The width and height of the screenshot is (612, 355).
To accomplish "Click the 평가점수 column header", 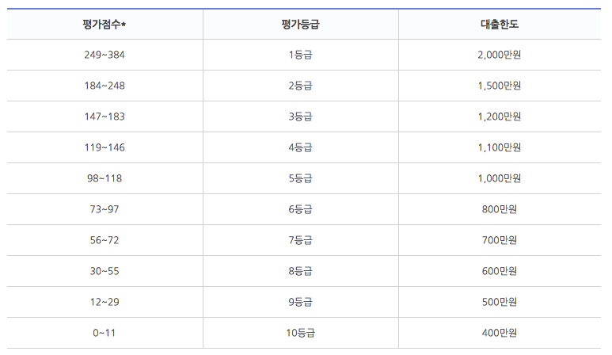I will (105, 25).
